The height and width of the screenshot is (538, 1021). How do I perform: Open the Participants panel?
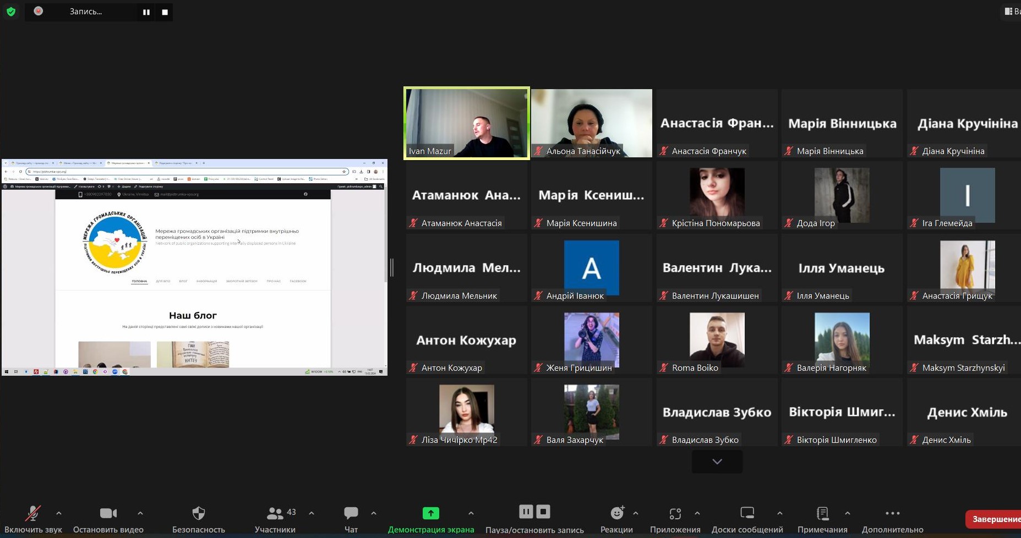click(x=275, y=514)
